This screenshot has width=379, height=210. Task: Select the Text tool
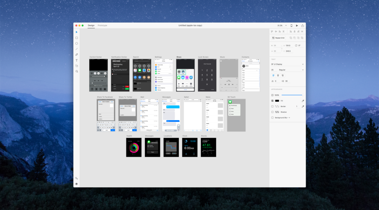click(77, 60)
